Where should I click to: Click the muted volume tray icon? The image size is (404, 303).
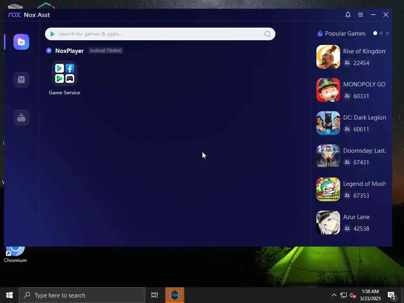click(353, 295)
